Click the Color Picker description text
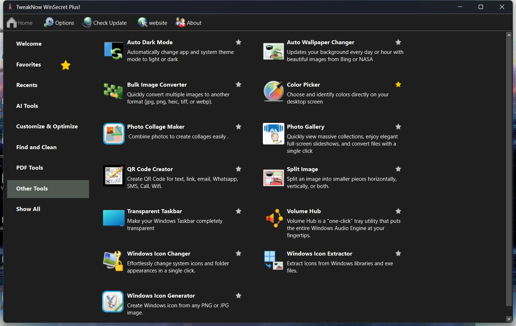516x326 pixels. point(338,98)
